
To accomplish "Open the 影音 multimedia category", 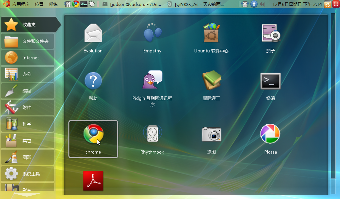I will point(28,187).
